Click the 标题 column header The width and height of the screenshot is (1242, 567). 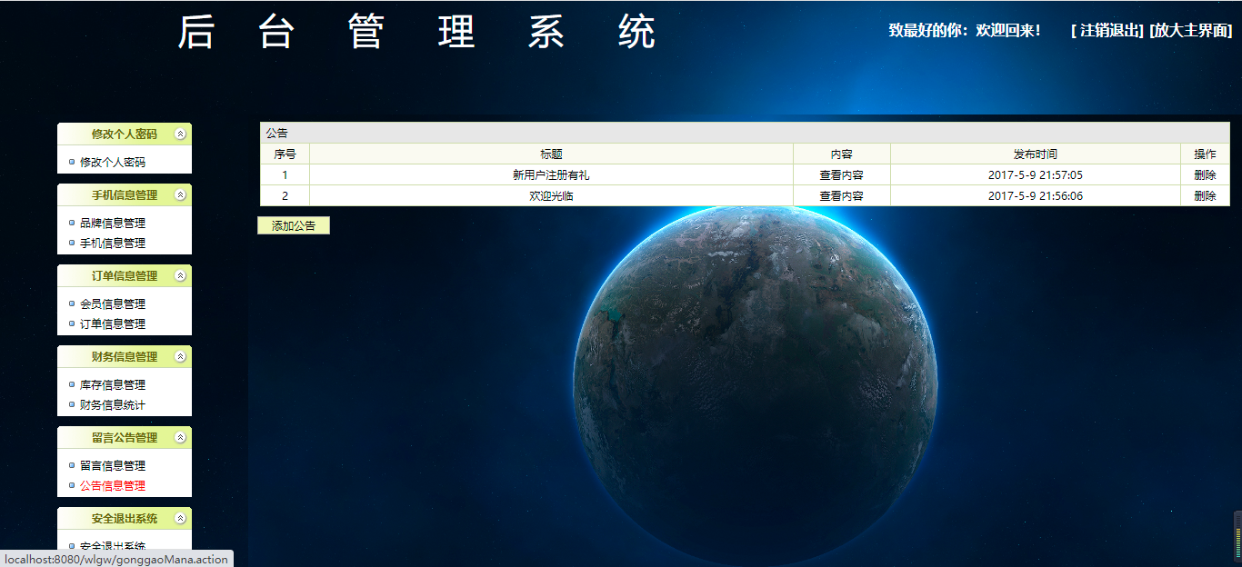point(551,154)
